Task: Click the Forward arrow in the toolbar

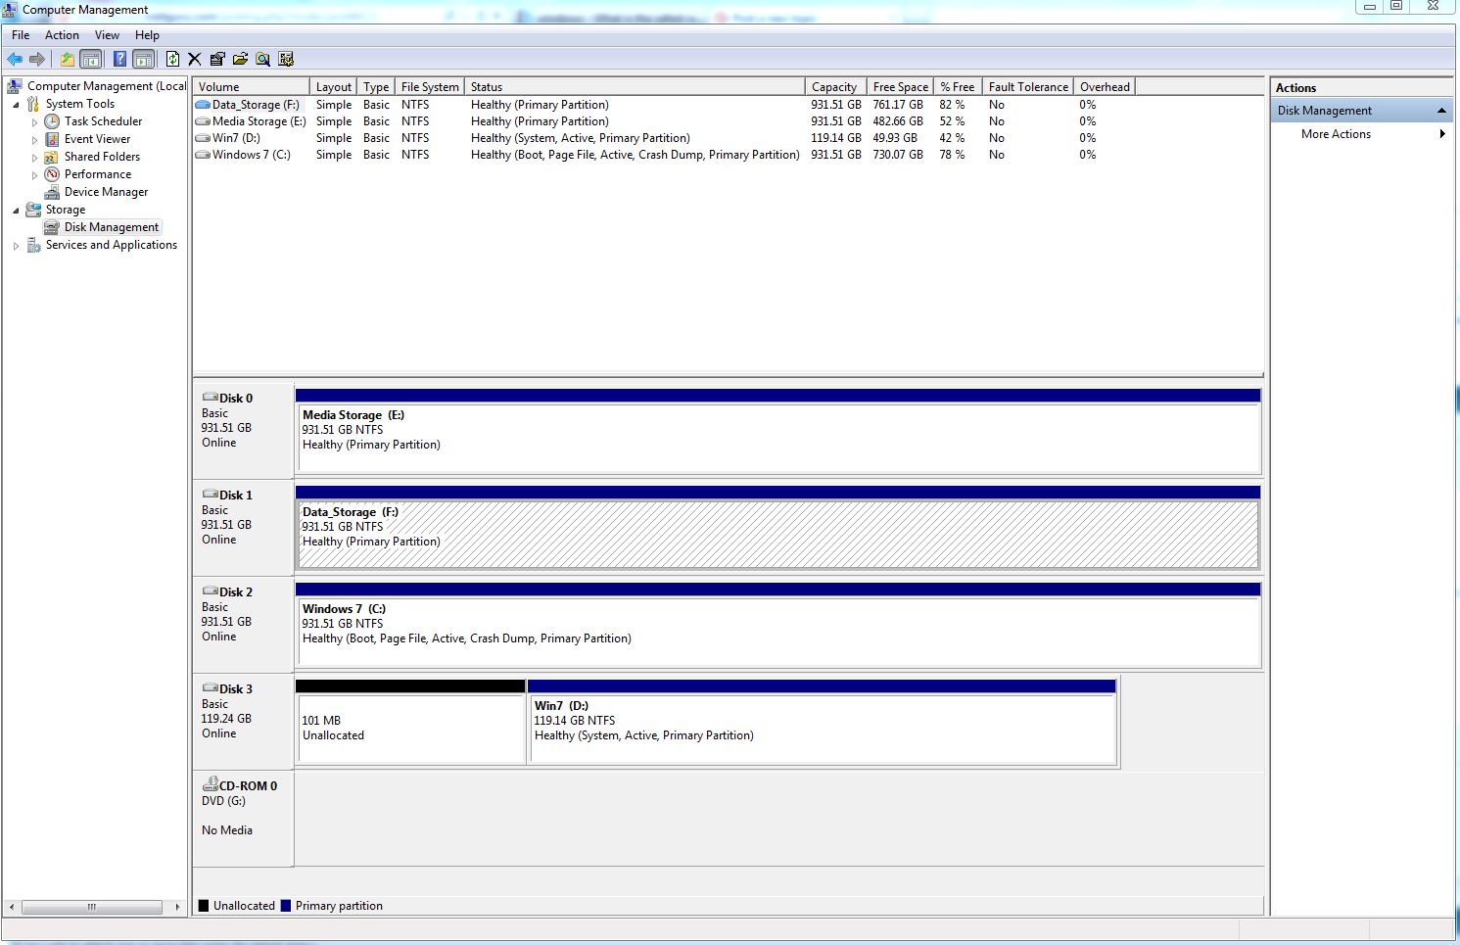Action: [x=37, y=59]
